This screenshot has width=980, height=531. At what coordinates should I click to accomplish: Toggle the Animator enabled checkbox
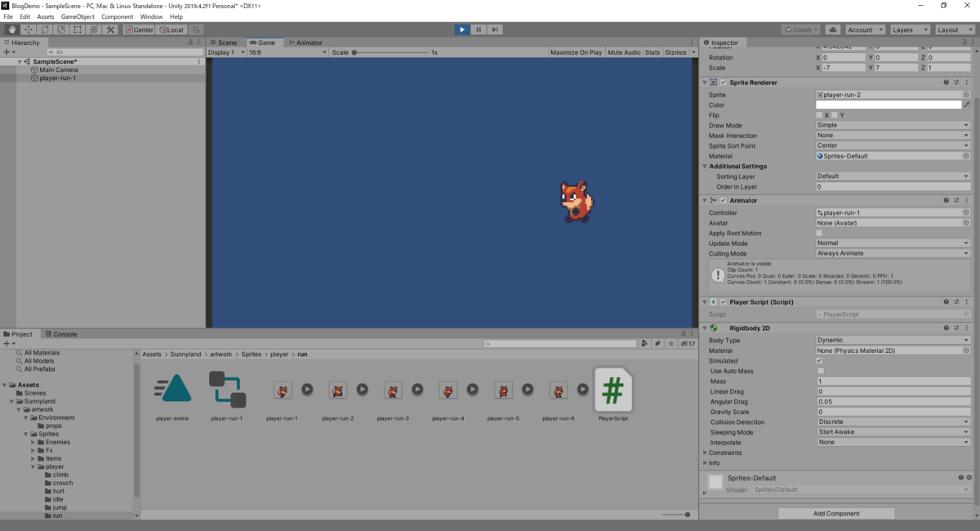pyautogui.click(x=723, y=200)
